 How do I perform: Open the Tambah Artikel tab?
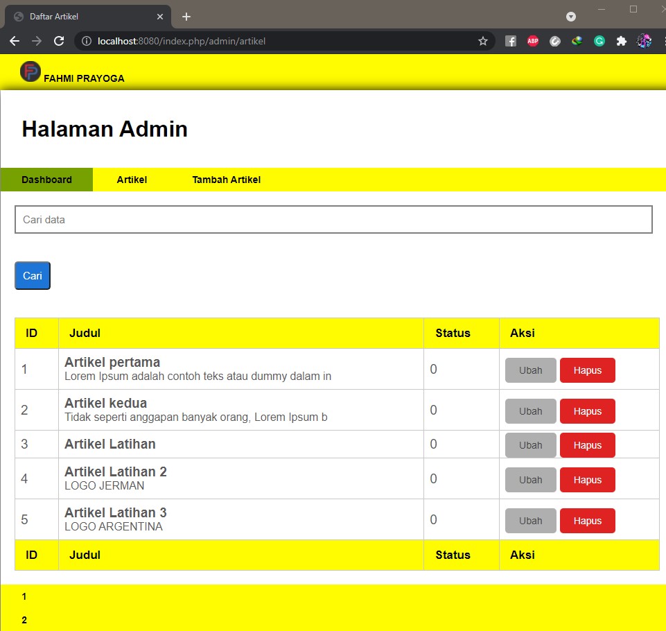[226, 180]
